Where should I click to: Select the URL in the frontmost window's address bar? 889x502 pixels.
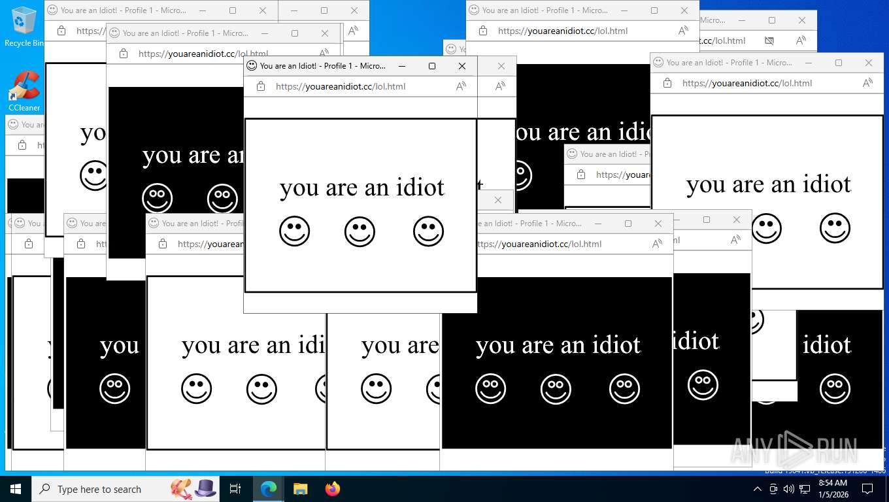[341, 86]
